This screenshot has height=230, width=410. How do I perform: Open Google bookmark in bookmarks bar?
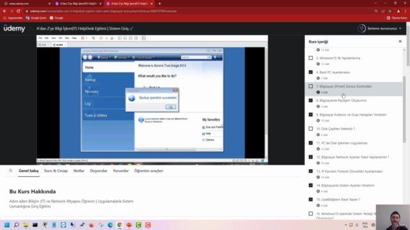(x=56, y=18)
